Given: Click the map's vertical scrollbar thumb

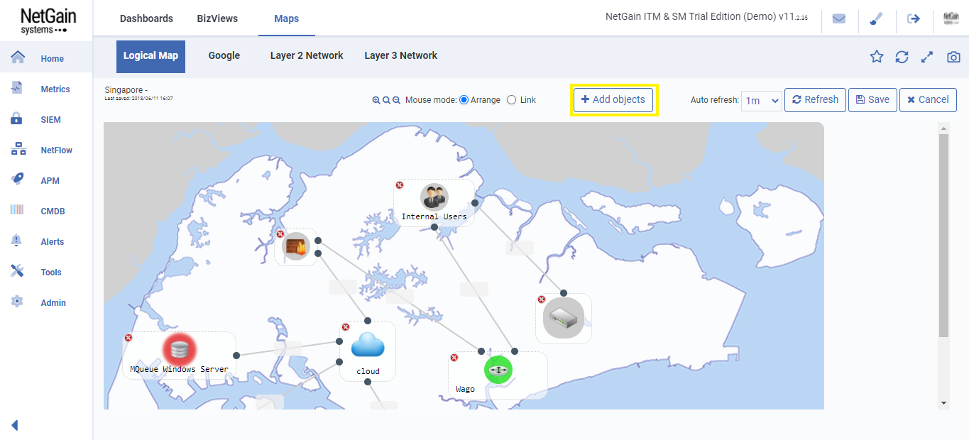Looking at the screenshot, I should [x=943, y=234].
